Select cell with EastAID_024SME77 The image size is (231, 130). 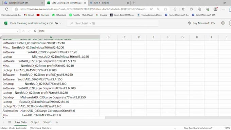(x=51, y=70)
